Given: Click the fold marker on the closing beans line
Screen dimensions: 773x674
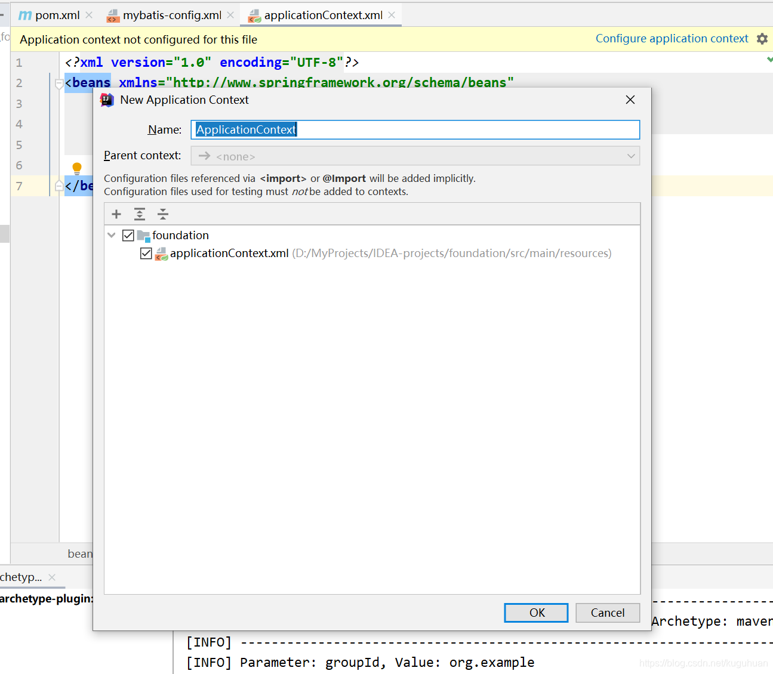Looking at the screenshot, I should click(59, 186).
